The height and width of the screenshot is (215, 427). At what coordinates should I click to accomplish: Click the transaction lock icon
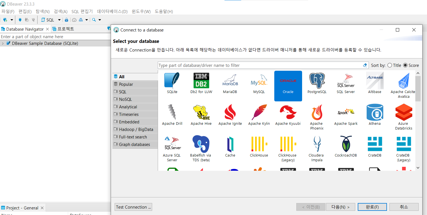(x=66, y=20)
